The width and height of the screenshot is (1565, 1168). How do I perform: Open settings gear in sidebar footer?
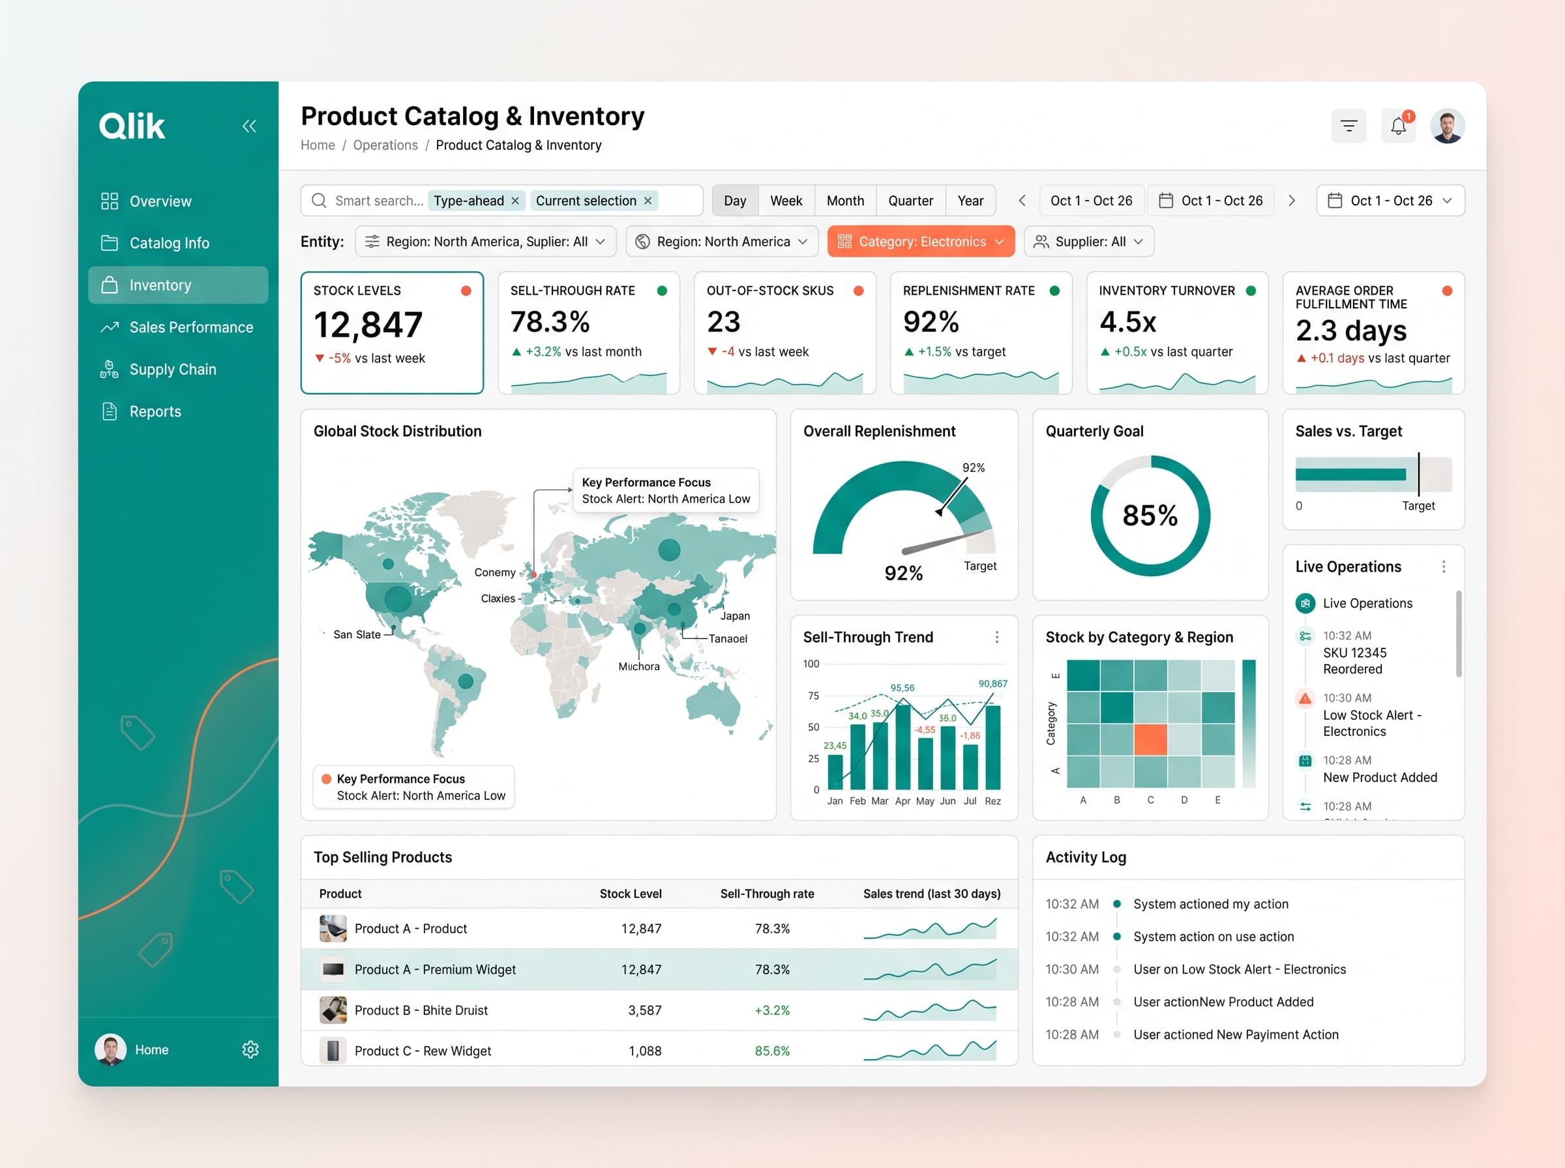250,1049
